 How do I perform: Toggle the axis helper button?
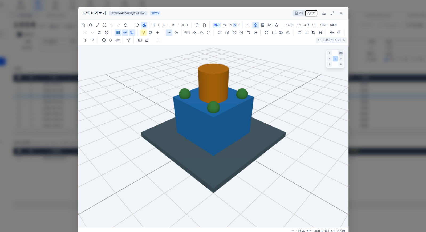coord(132,32)
